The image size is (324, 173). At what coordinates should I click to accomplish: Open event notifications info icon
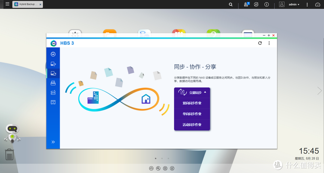267,4
